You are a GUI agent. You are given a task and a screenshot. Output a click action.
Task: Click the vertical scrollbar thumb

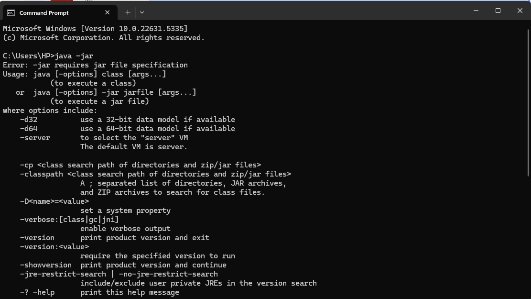[528, 103]
